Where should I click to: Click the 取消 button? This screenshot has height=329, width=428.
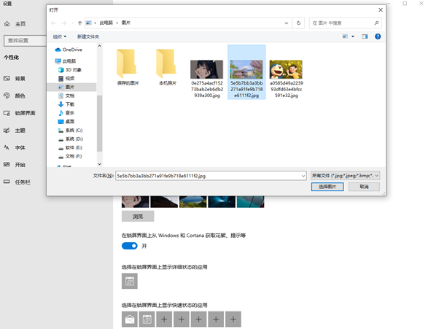click(x=364, y=187)
